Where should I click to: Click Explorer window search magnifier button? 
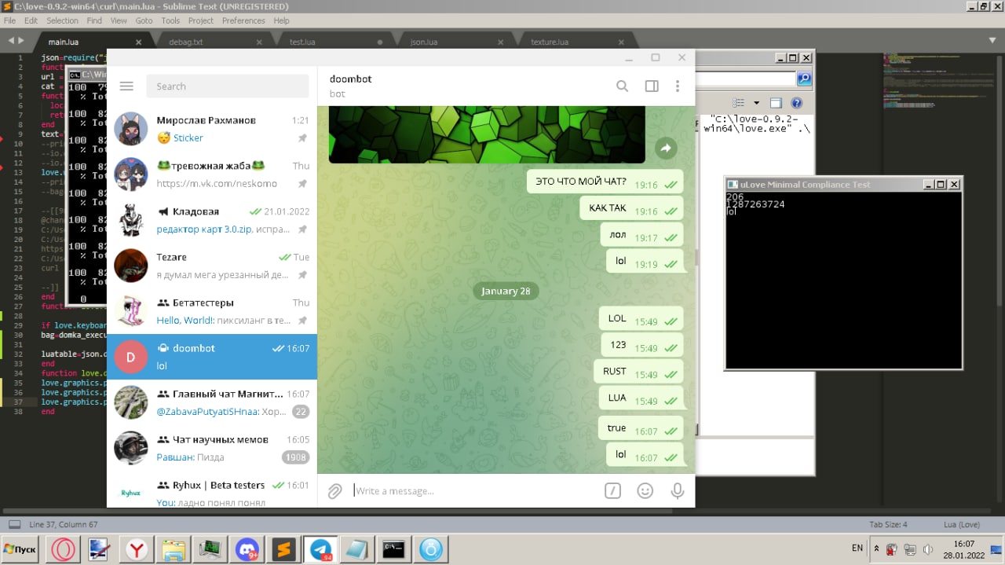tap(804, 79)
